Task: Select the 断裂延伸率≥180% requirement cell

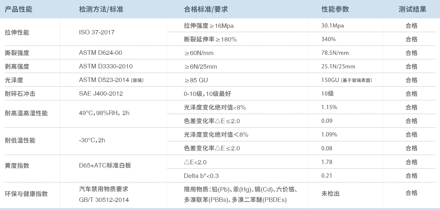Action: (x=210, y=39)
